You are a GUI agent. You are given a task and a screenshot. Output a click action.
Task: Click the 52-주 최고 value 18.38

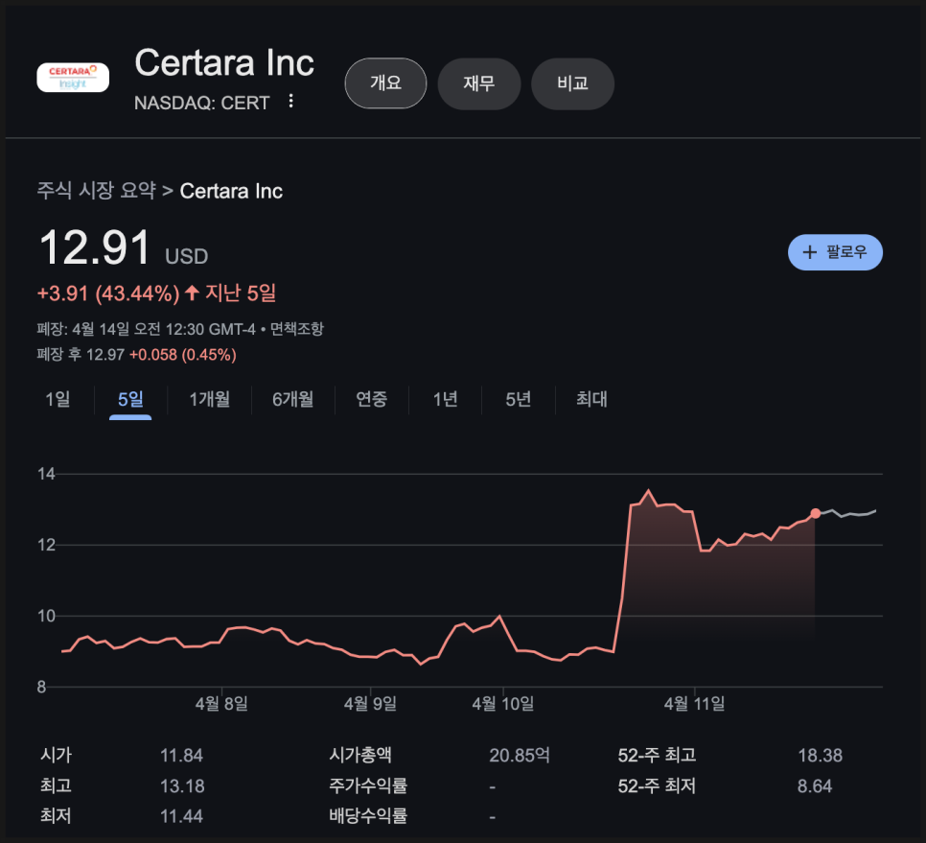pos(821,756)
